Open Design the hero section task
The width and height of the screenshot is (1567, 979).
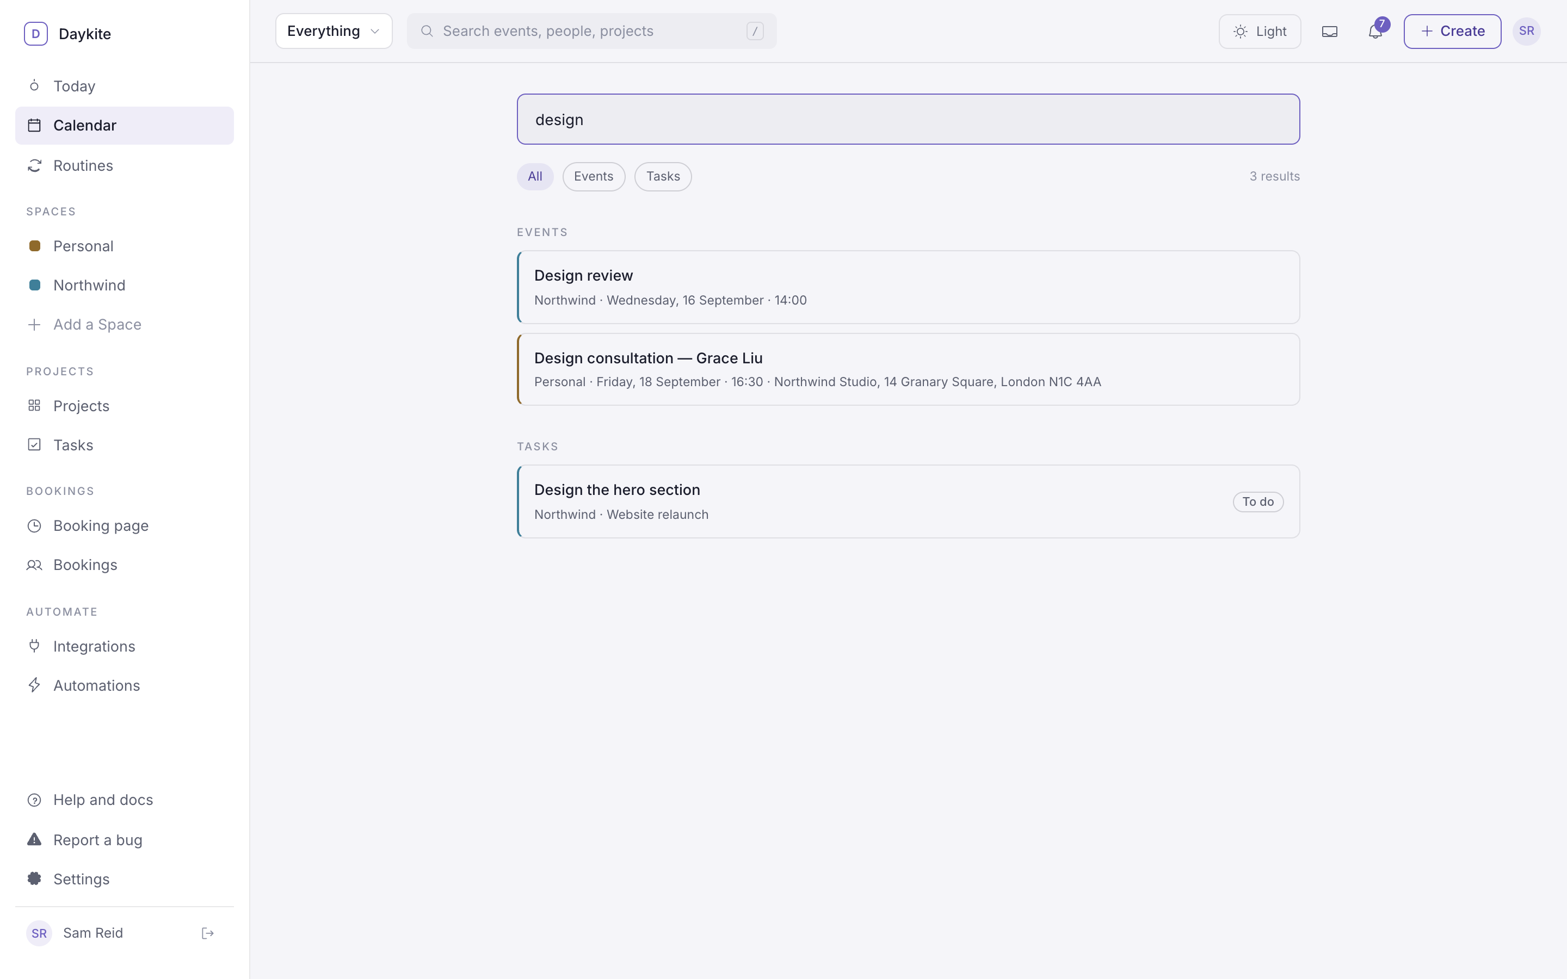pos(908,501)
